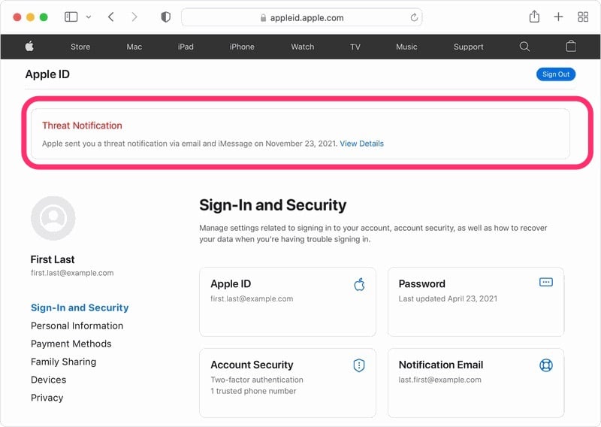Click the shield icon on Account Security card
601x427 pixels.
pos(359,365)
